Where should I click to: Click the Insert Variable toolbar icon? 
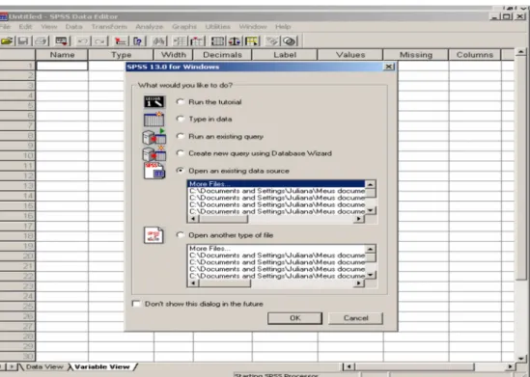[197, 41]
